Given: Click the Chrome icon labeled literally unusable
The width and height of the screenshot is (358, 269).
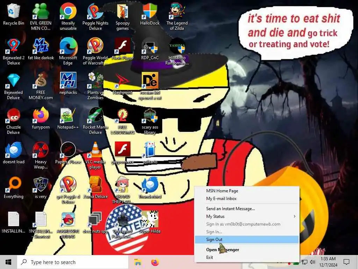Looking at the screenshot, I should [68, 16].
